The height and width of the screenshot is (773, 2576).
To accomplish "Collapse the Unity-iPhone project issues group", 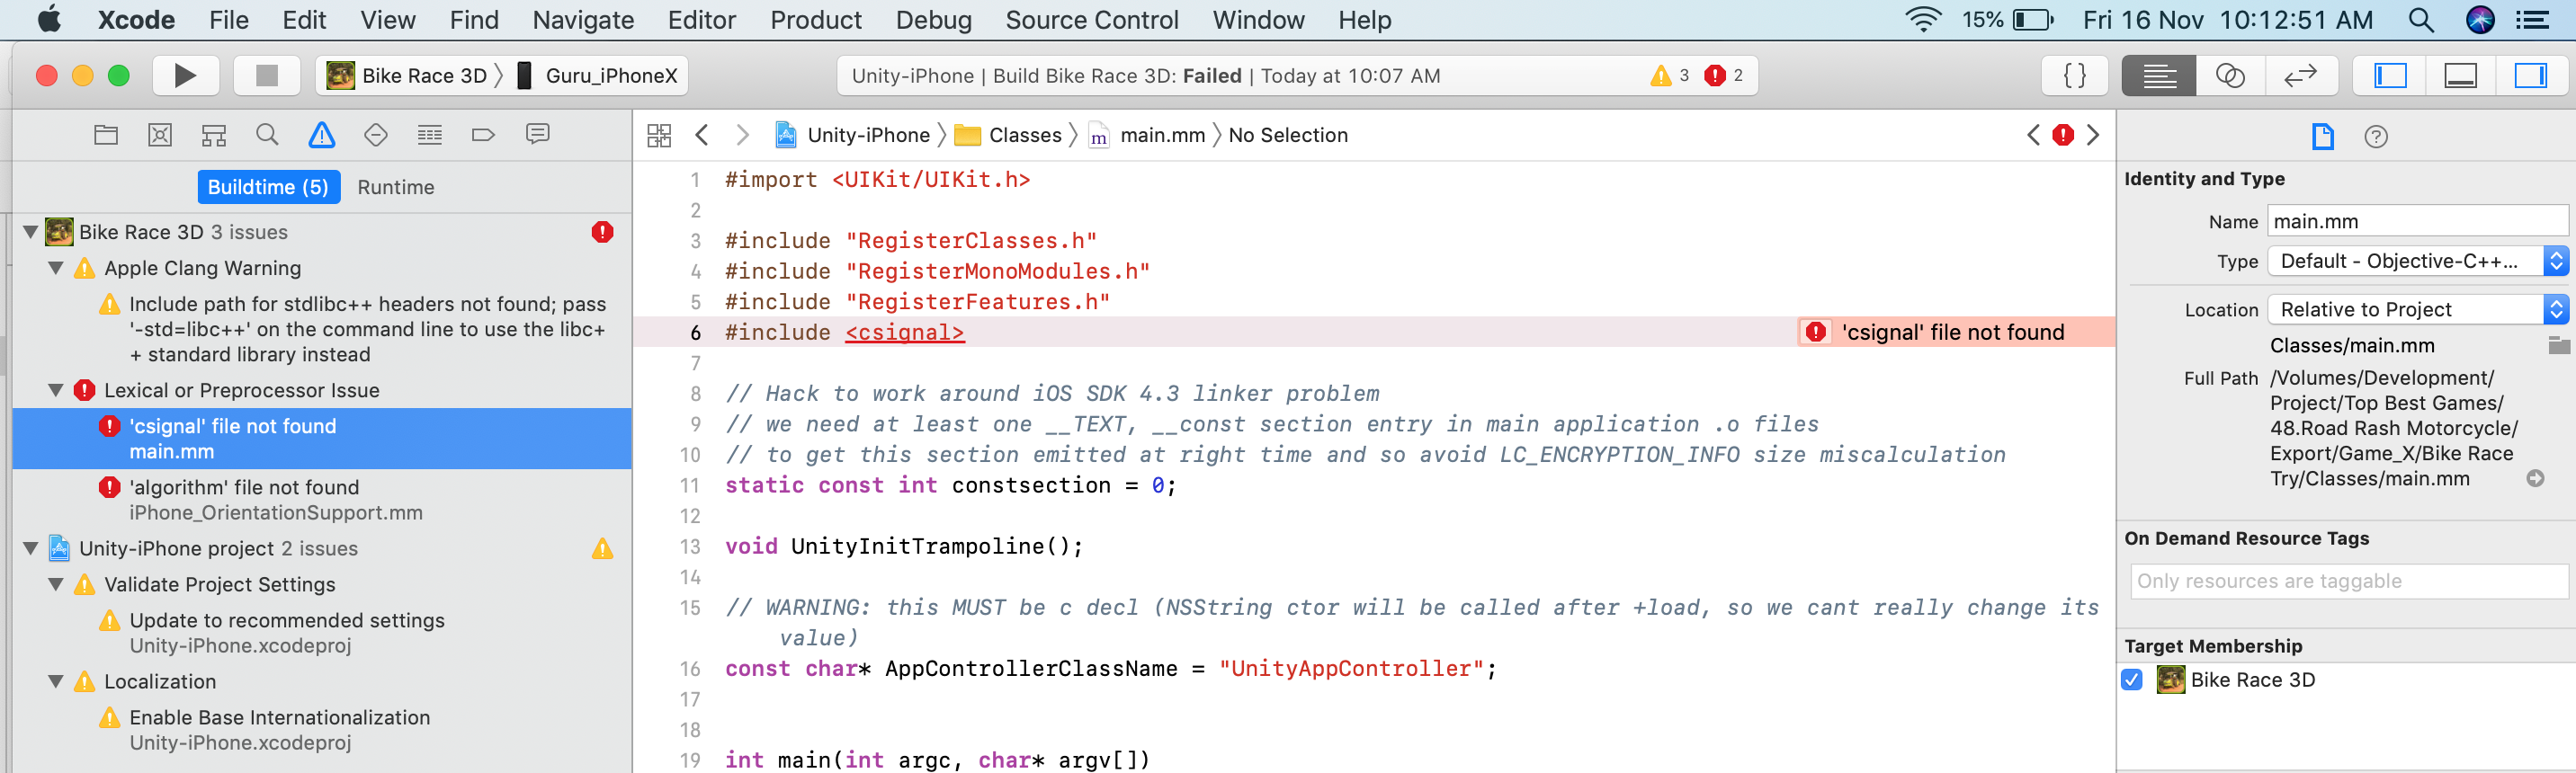I will tap(31, 548).
